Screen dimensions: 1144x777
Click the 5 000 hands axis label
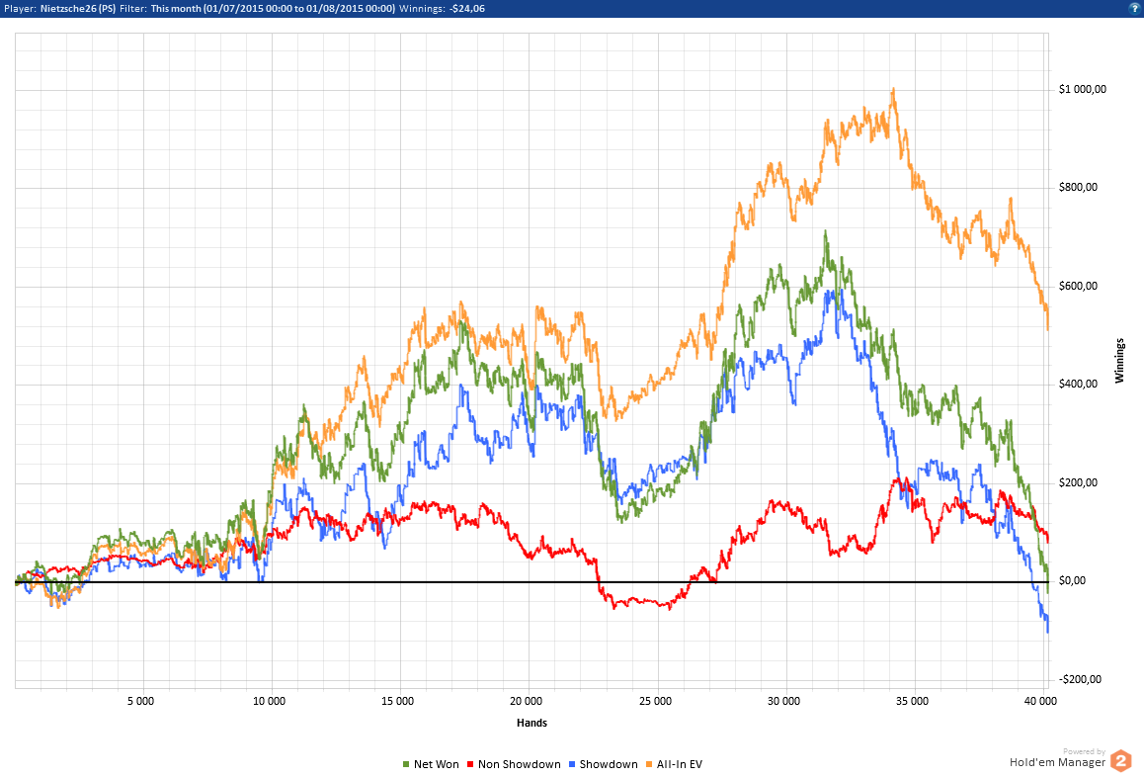pyautogui.click(x=141, y=701)
